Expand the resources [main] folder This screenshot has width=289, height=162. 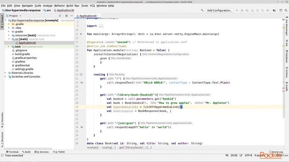(9, 35)
